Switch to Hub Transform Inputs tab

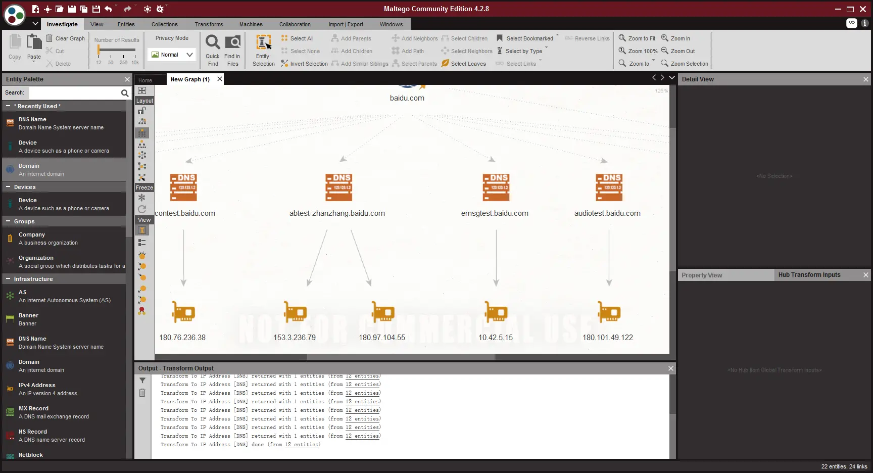tap(809, 275)
